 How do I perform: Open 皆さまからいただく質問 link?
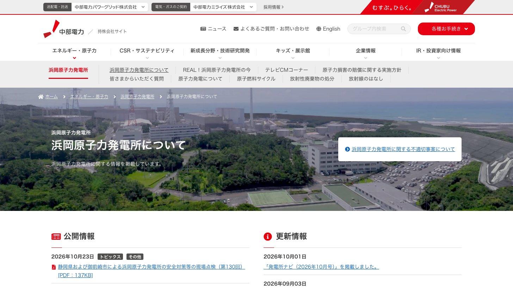tap(137, 79)
